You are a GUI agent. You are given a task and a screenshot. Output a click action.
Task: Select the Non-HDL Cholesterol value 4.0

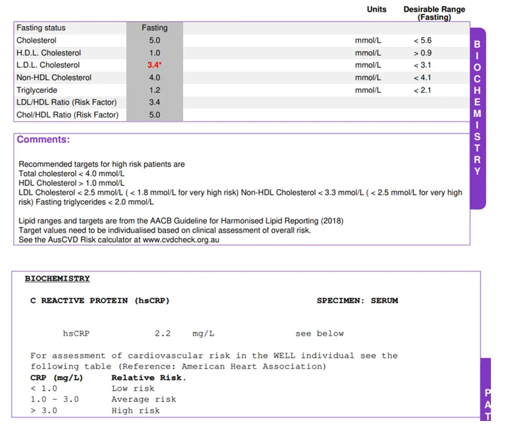tap(155, 78)
